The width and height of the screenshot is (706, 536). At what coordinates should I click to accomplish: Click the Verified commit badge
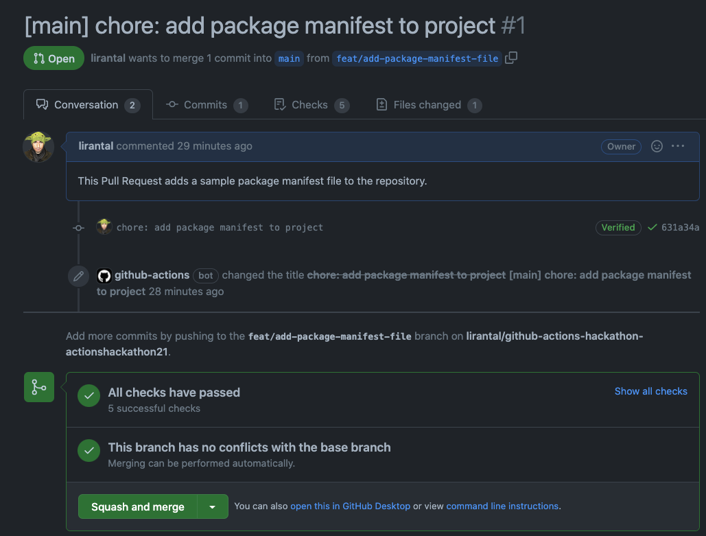pyautogui.click(x=618, y=227)
